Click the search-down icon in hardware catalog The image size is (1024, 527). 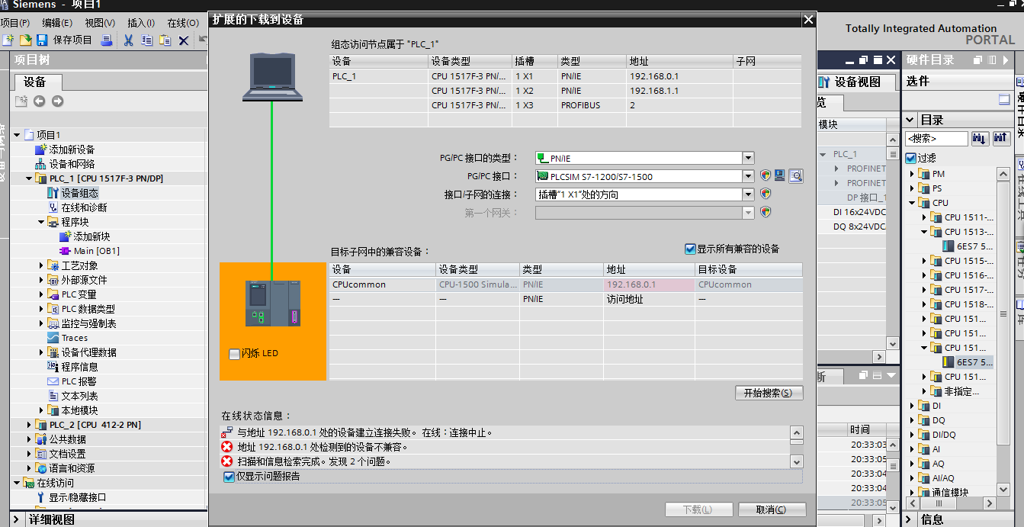980,138
